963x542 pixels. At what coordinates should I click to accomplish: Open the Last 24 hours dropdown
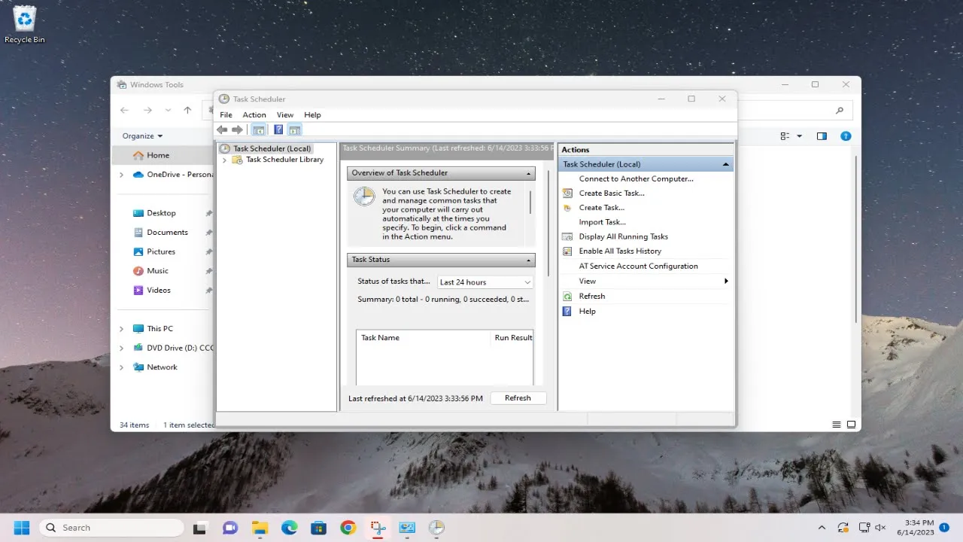(x=485, y=282)
